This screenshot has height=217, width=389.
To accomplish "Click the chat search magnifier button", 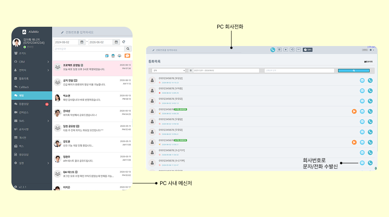I will point(128,49).
